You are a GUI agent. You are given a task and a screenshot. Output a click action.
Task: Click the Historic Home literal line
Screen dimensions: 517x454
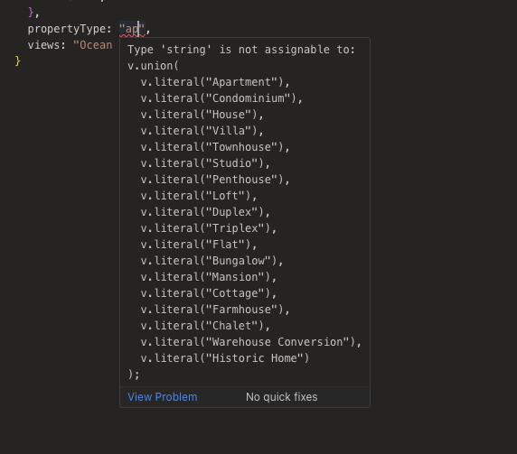click(225, 357)
